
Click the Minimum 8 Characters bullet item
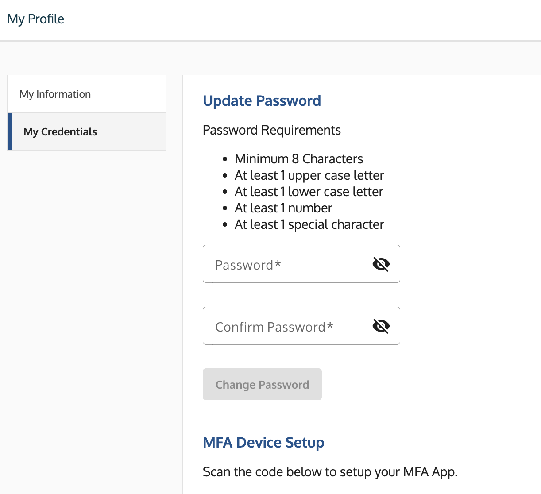[298, 158]
